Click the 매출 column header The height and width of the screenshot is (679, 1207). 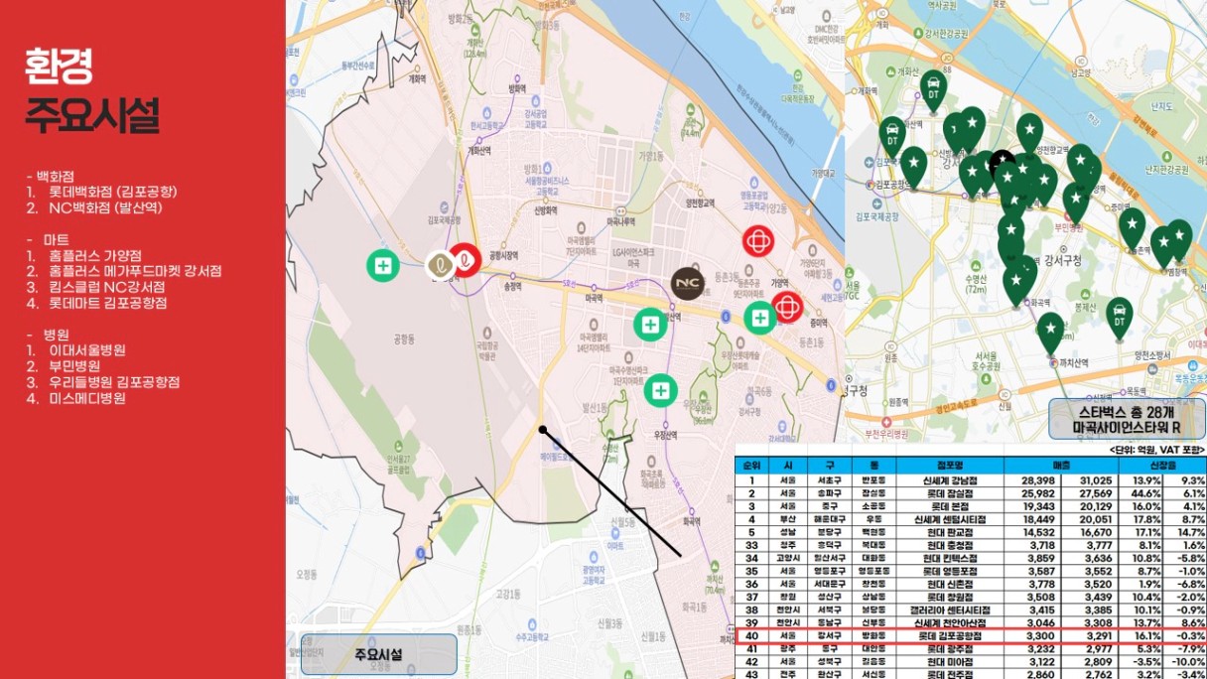tap(1061, 465)
